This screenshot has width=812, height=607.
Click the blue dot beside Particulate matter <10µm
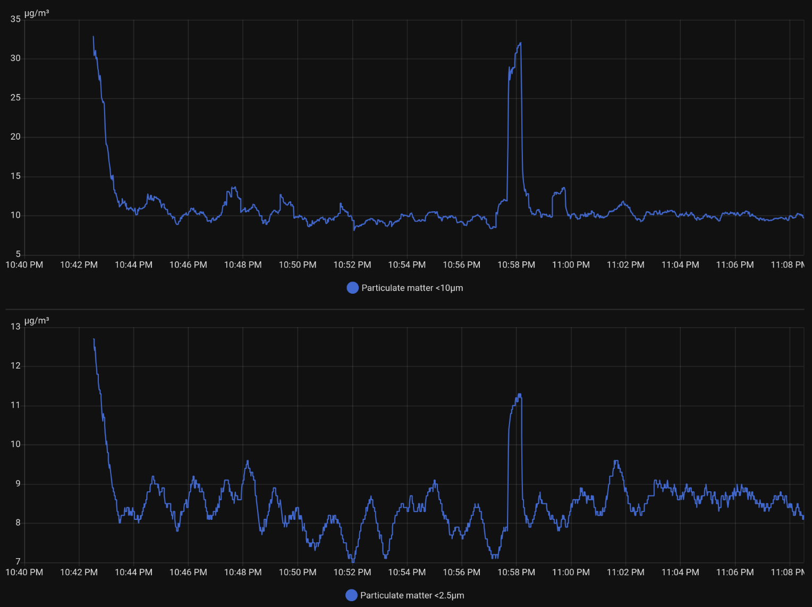coord(352,288)
